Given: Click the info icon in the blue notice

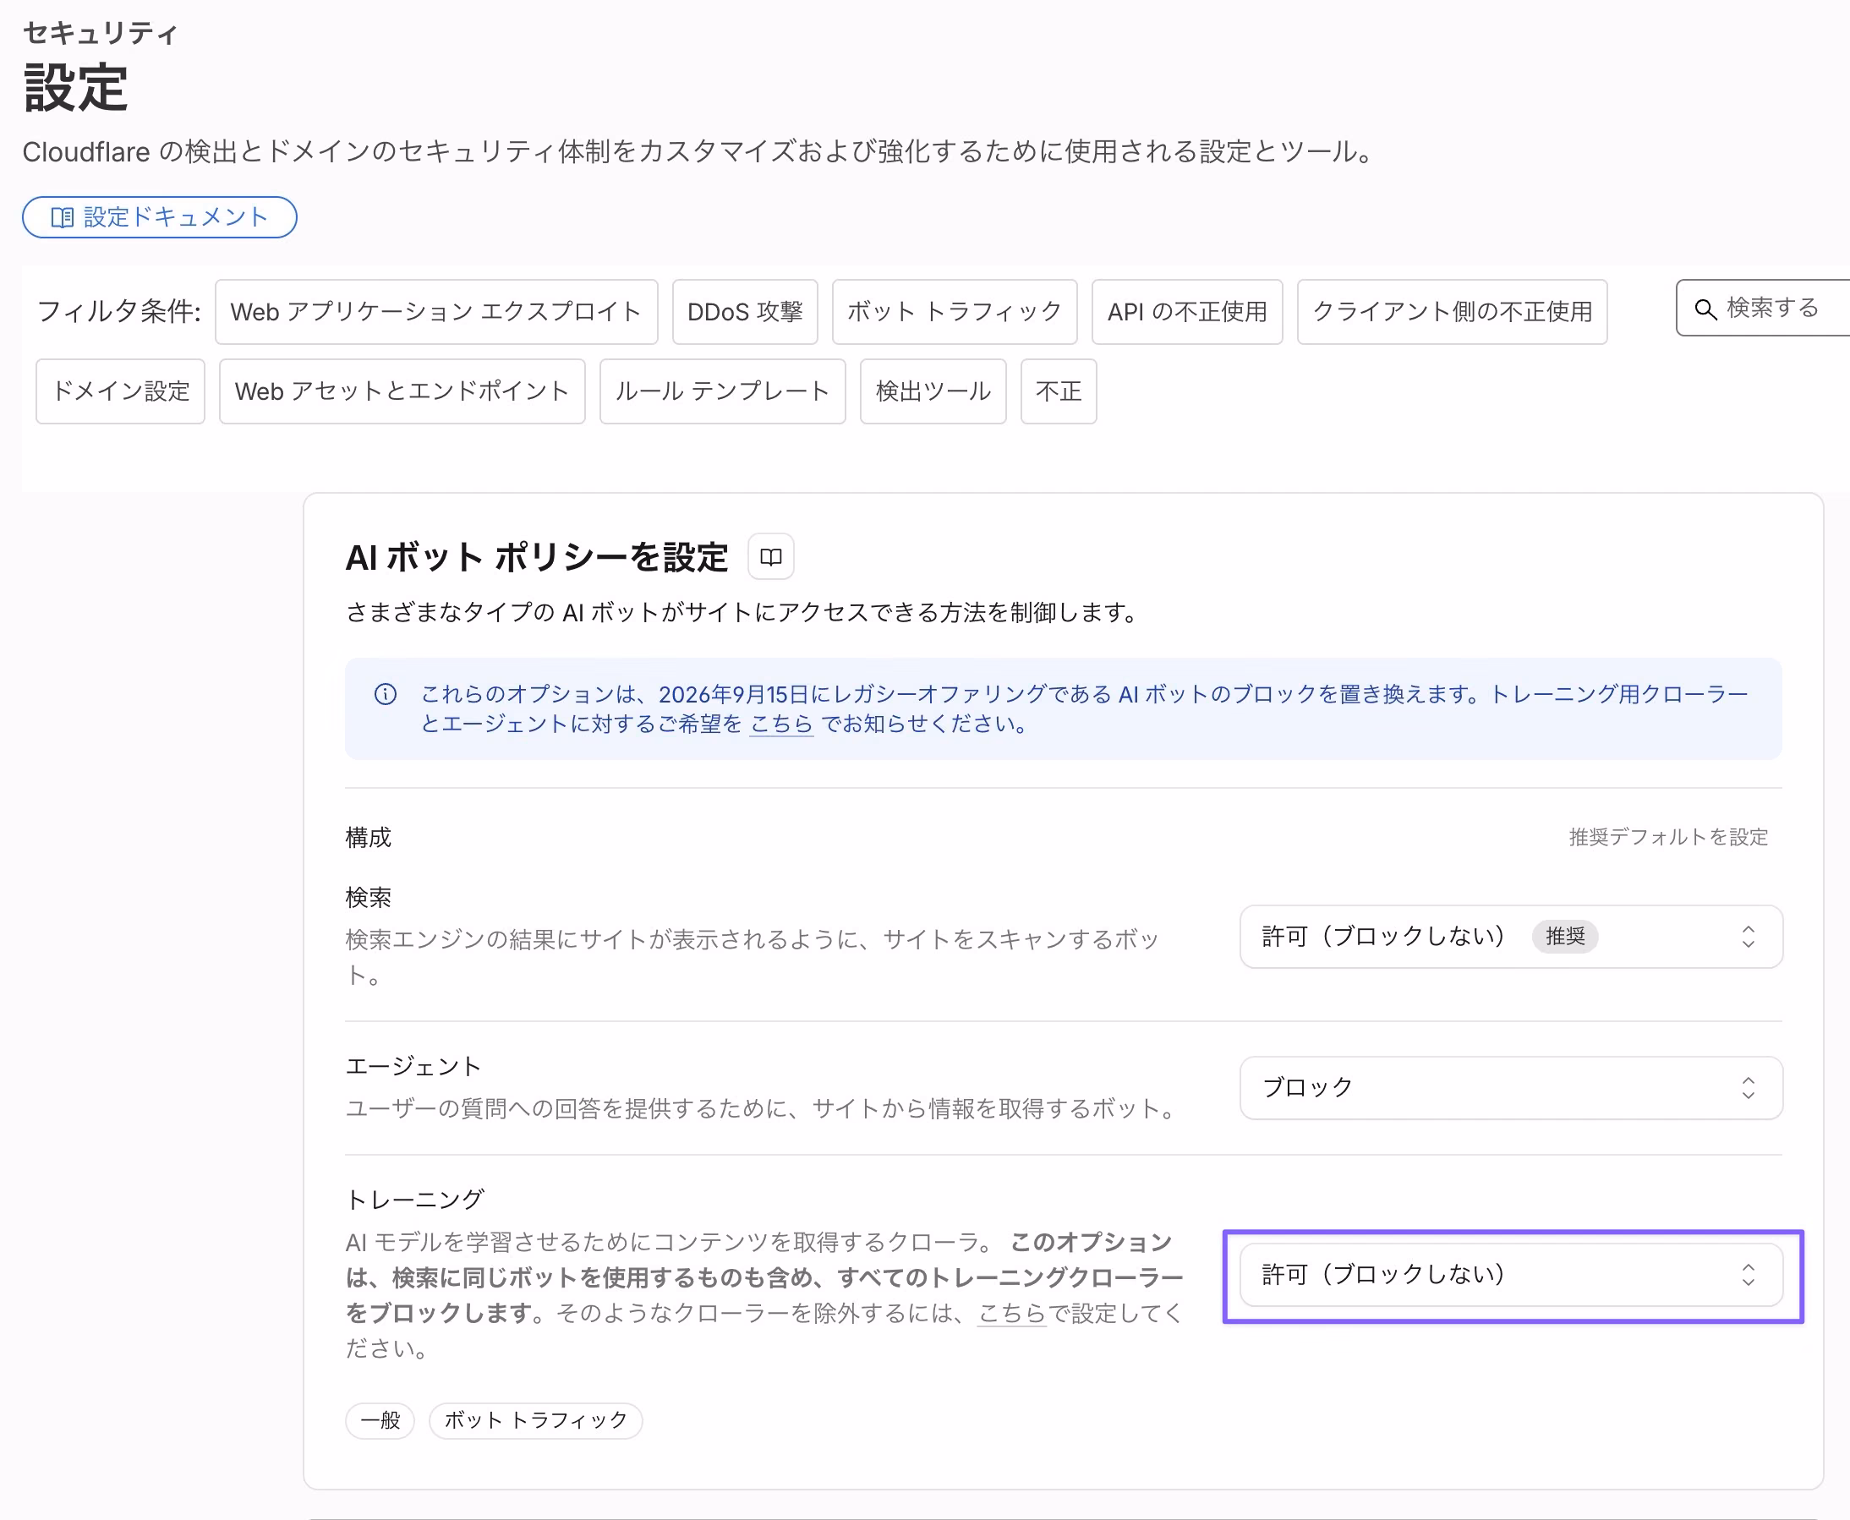Looking at the screenshot, I should click(x=386, y=694).
